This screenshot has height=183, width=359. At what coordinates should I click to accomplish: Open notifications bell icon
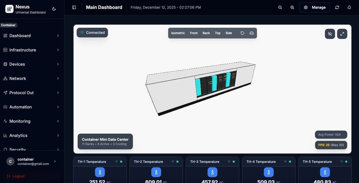[349, 7]
